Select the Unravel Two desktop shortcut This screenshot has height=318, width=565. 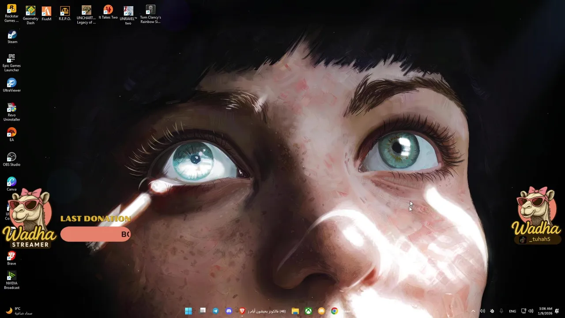pyautogui.click(x=128, y=15)
